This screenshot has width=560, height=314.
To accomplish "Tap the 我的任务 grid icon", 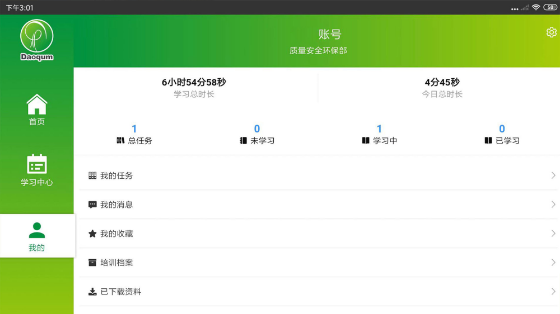I will pos(92,175).
